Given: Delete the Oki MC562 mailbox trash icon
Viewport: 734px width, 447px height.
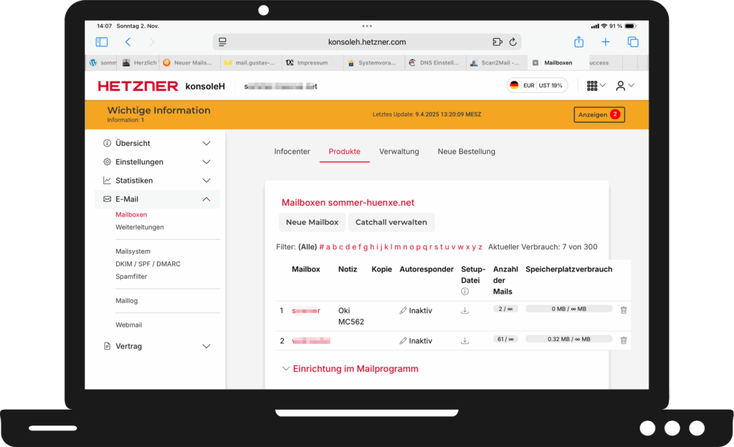Looking at the screenshot, I should (623, 310).
